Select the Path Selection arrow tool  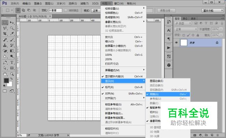click(x=5, y=68)
